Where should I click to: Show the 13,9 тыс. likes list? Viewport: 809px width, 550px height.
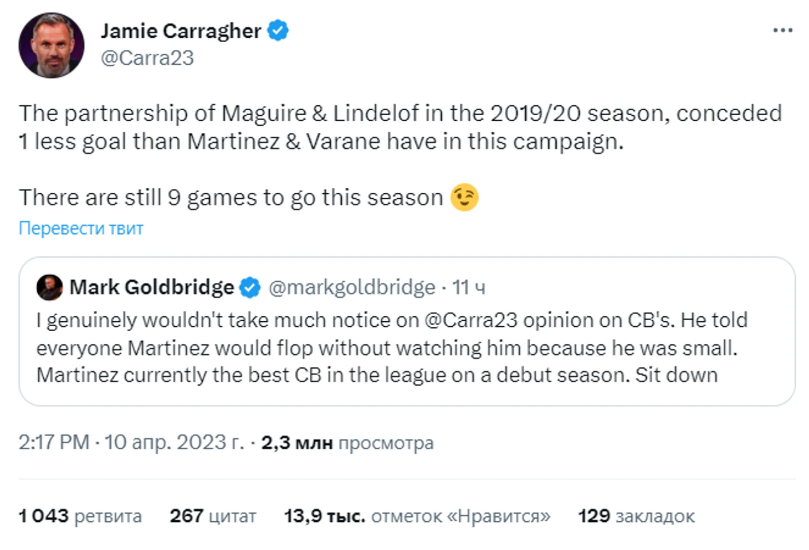[417, 516]
